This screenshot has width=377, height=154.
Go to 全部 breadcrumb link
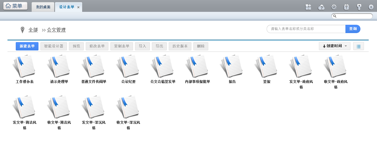tap(33, 30)
